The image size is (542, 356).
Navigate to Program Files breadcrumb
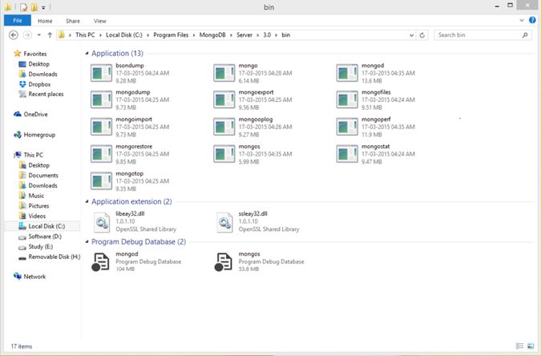coord(171,35)
